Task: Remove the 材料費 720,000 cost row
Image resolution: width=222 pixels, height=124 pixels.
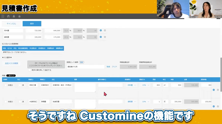Action: [x=105, y=30]
